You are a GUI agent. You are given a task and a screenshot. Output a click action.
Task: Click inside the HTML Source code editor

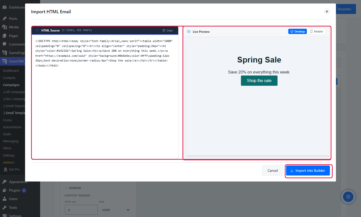click(105, 96)
